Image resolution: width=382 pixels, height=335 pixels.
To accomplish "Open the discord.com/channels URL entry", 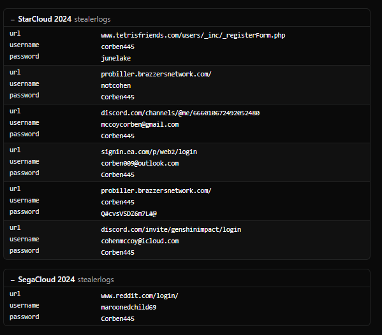I will [180, 113].
